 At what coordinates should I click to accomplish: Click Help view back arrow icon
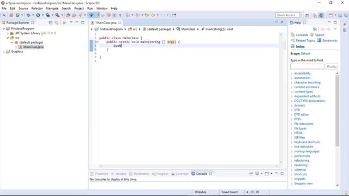pos(322,29)
